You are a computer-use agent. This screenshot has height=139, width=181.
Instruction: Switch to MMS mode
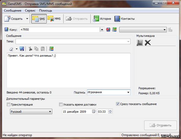click(x=54, y=19)
